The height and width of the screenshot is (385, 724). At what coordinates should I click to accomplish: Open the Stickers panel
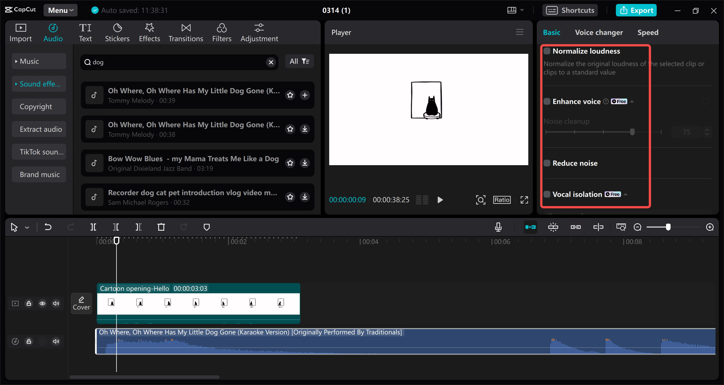(x=117, y=32)
